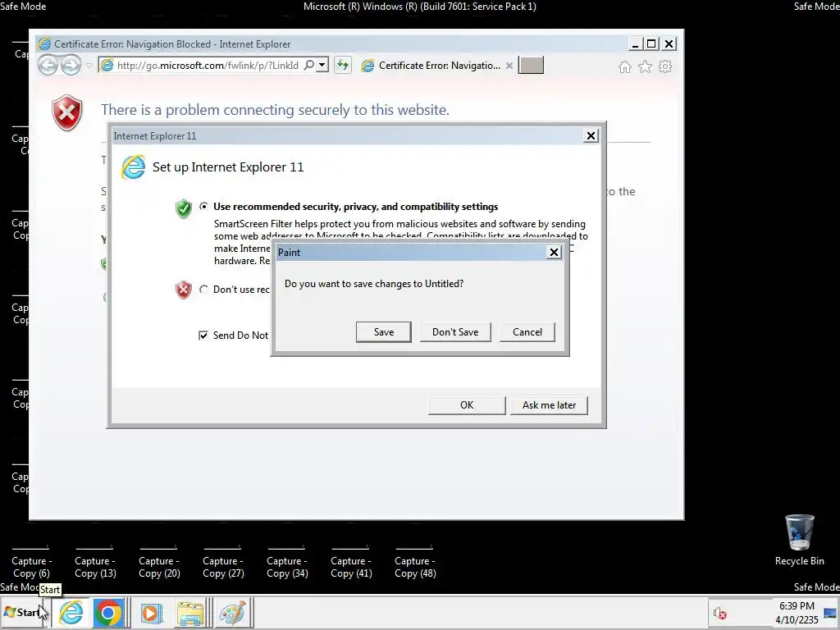Click the IE logo in setup dialog
Screen dimensions: 840x630
pos(133,167)
